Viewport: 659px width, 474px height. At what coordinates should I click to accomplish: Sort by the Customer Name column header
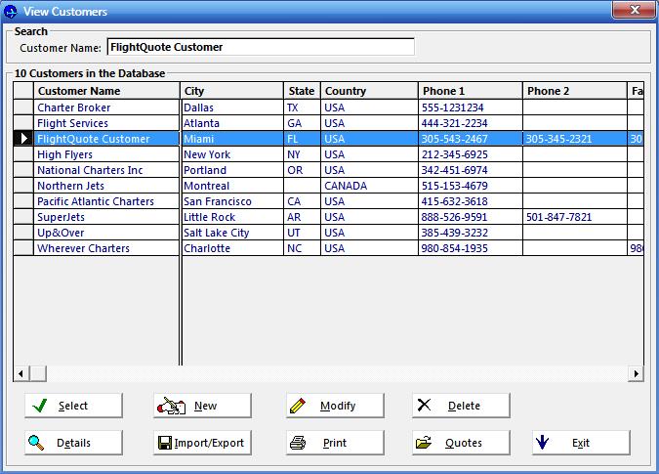pyautogui.click(x=106, y=91)
